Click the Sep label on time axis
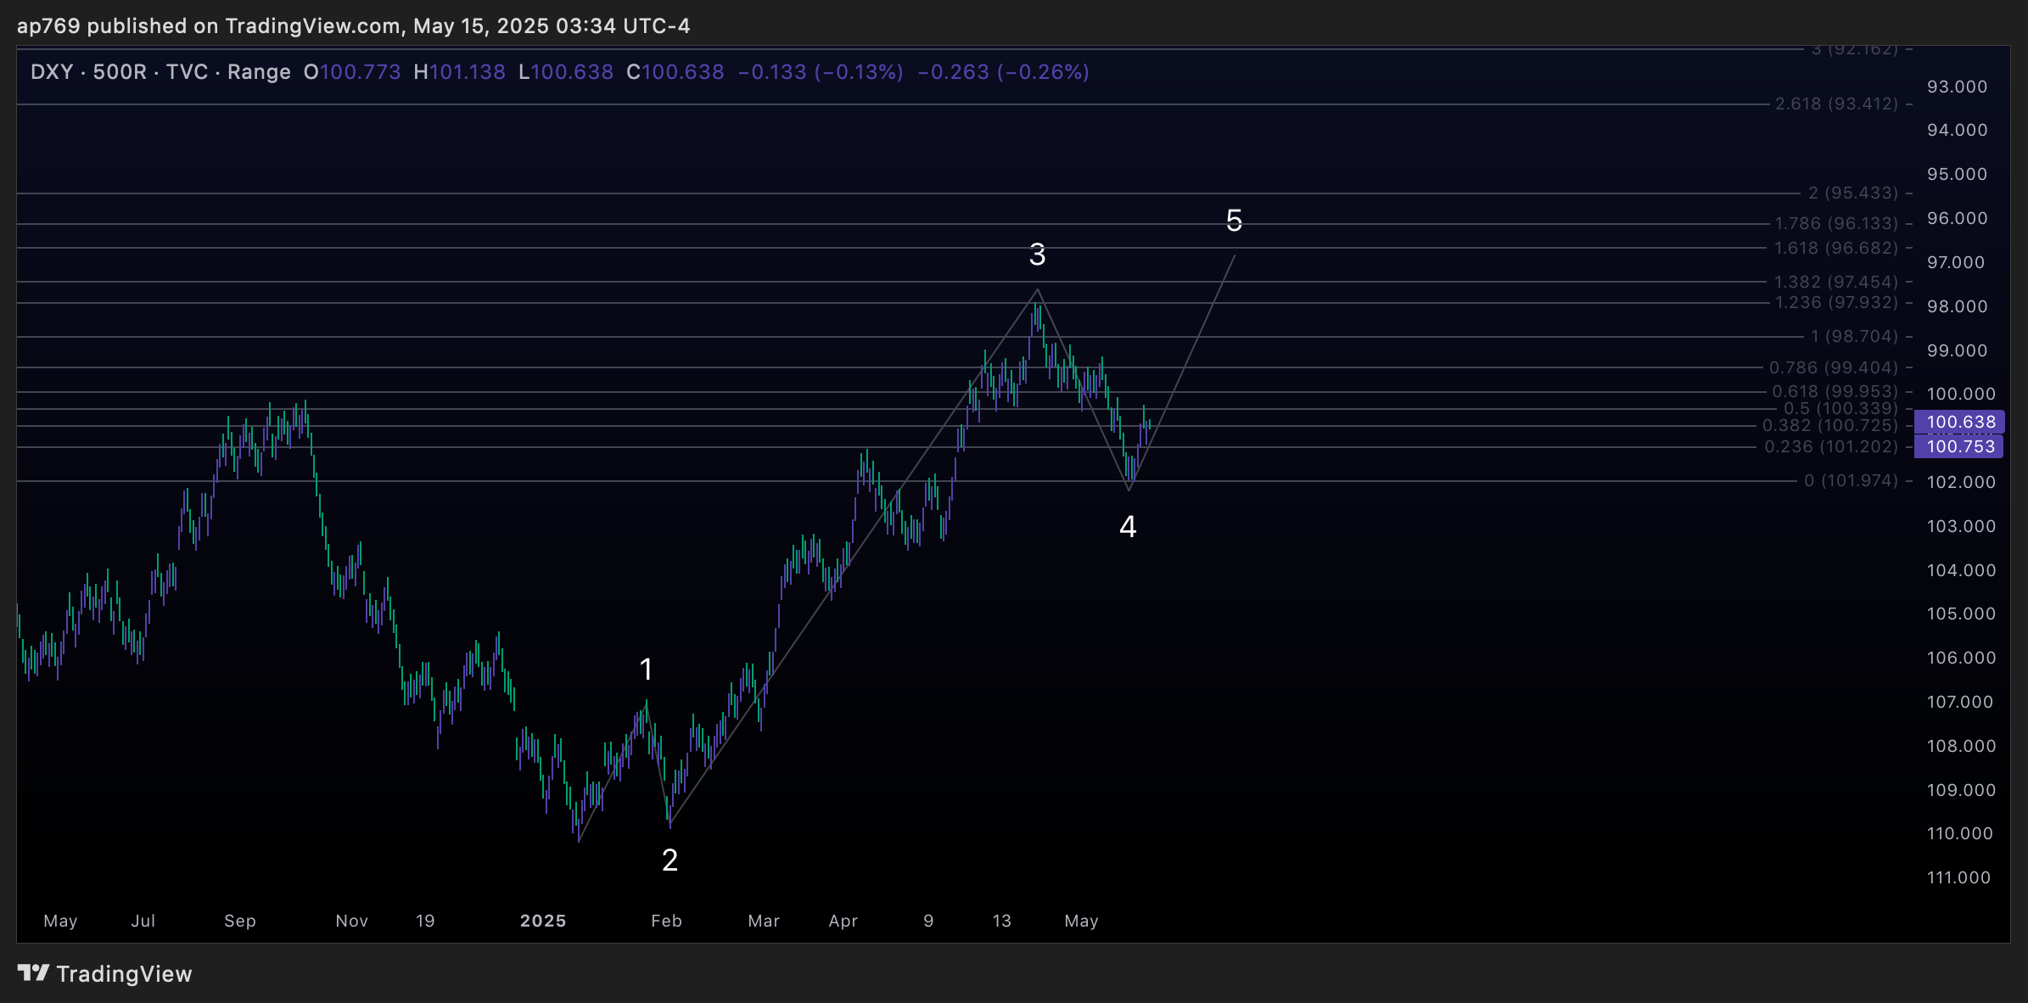Screen dimensions: 2028x1003 (240, 921)
